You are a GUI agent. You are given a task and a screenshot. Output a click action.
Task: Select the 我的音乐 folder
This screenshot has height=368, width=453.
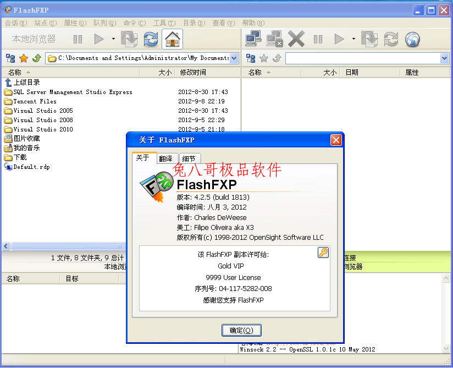(x=22, y=148)
